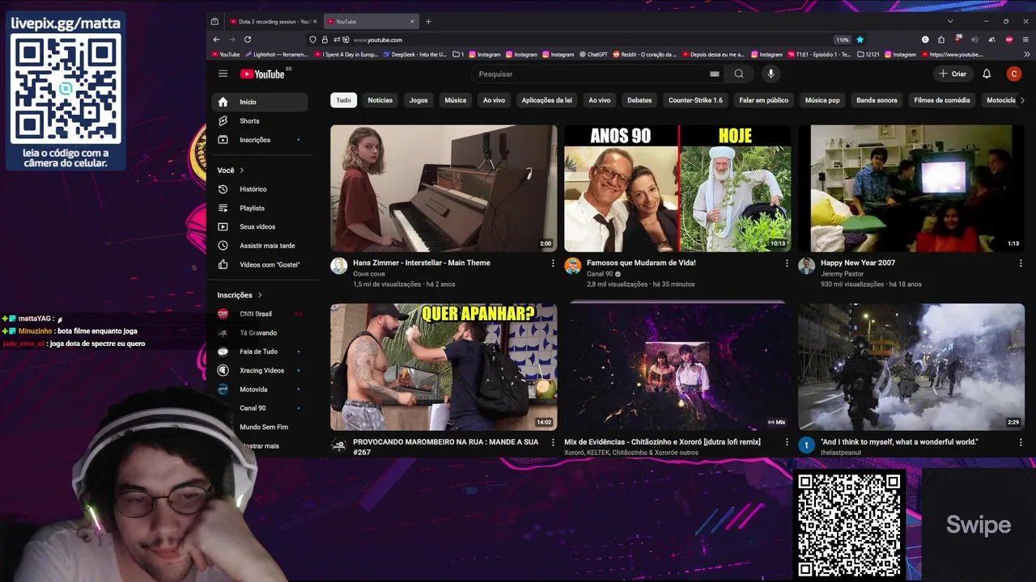Select the Falar em público chip
The width and height of the screenshot is (1036, 582).
[x=763, y=100]
